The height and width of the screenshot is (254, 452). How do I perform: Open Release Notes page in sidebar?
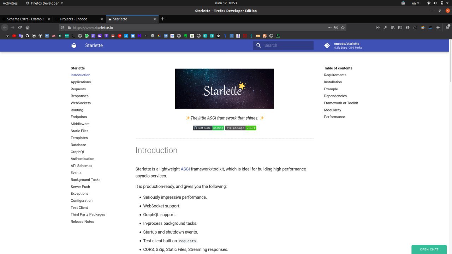(x=82, y=222)
